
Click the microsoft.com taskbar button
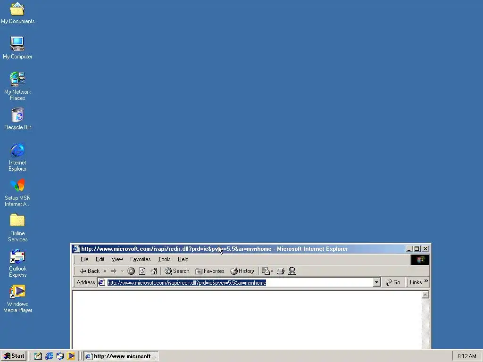pyautogui.click(x=121, y=356)
